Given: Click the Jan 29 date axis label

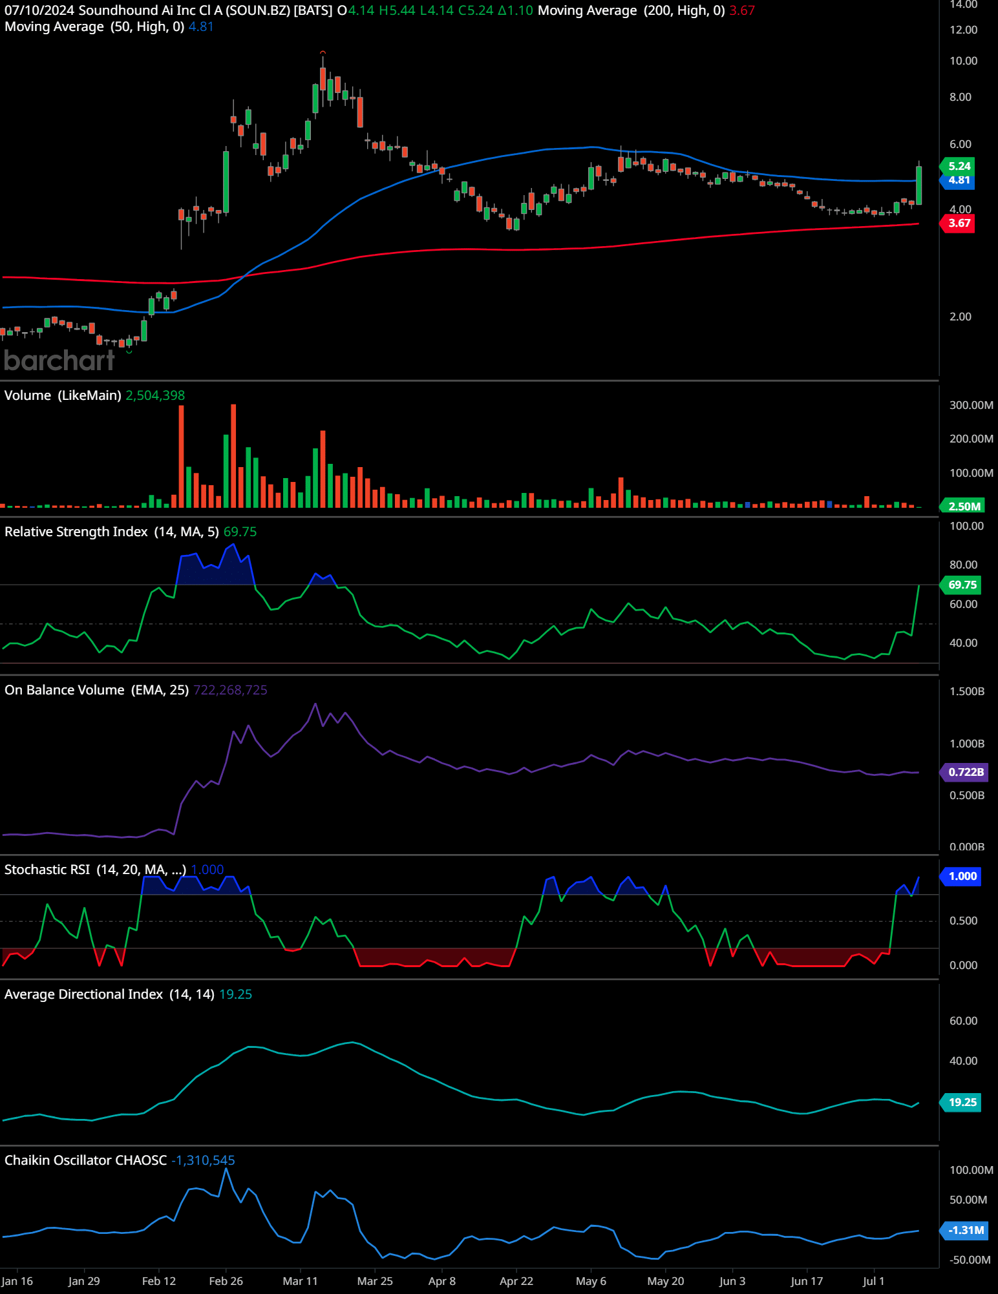Looking at the screenshot, I should tap(84, 1281).
